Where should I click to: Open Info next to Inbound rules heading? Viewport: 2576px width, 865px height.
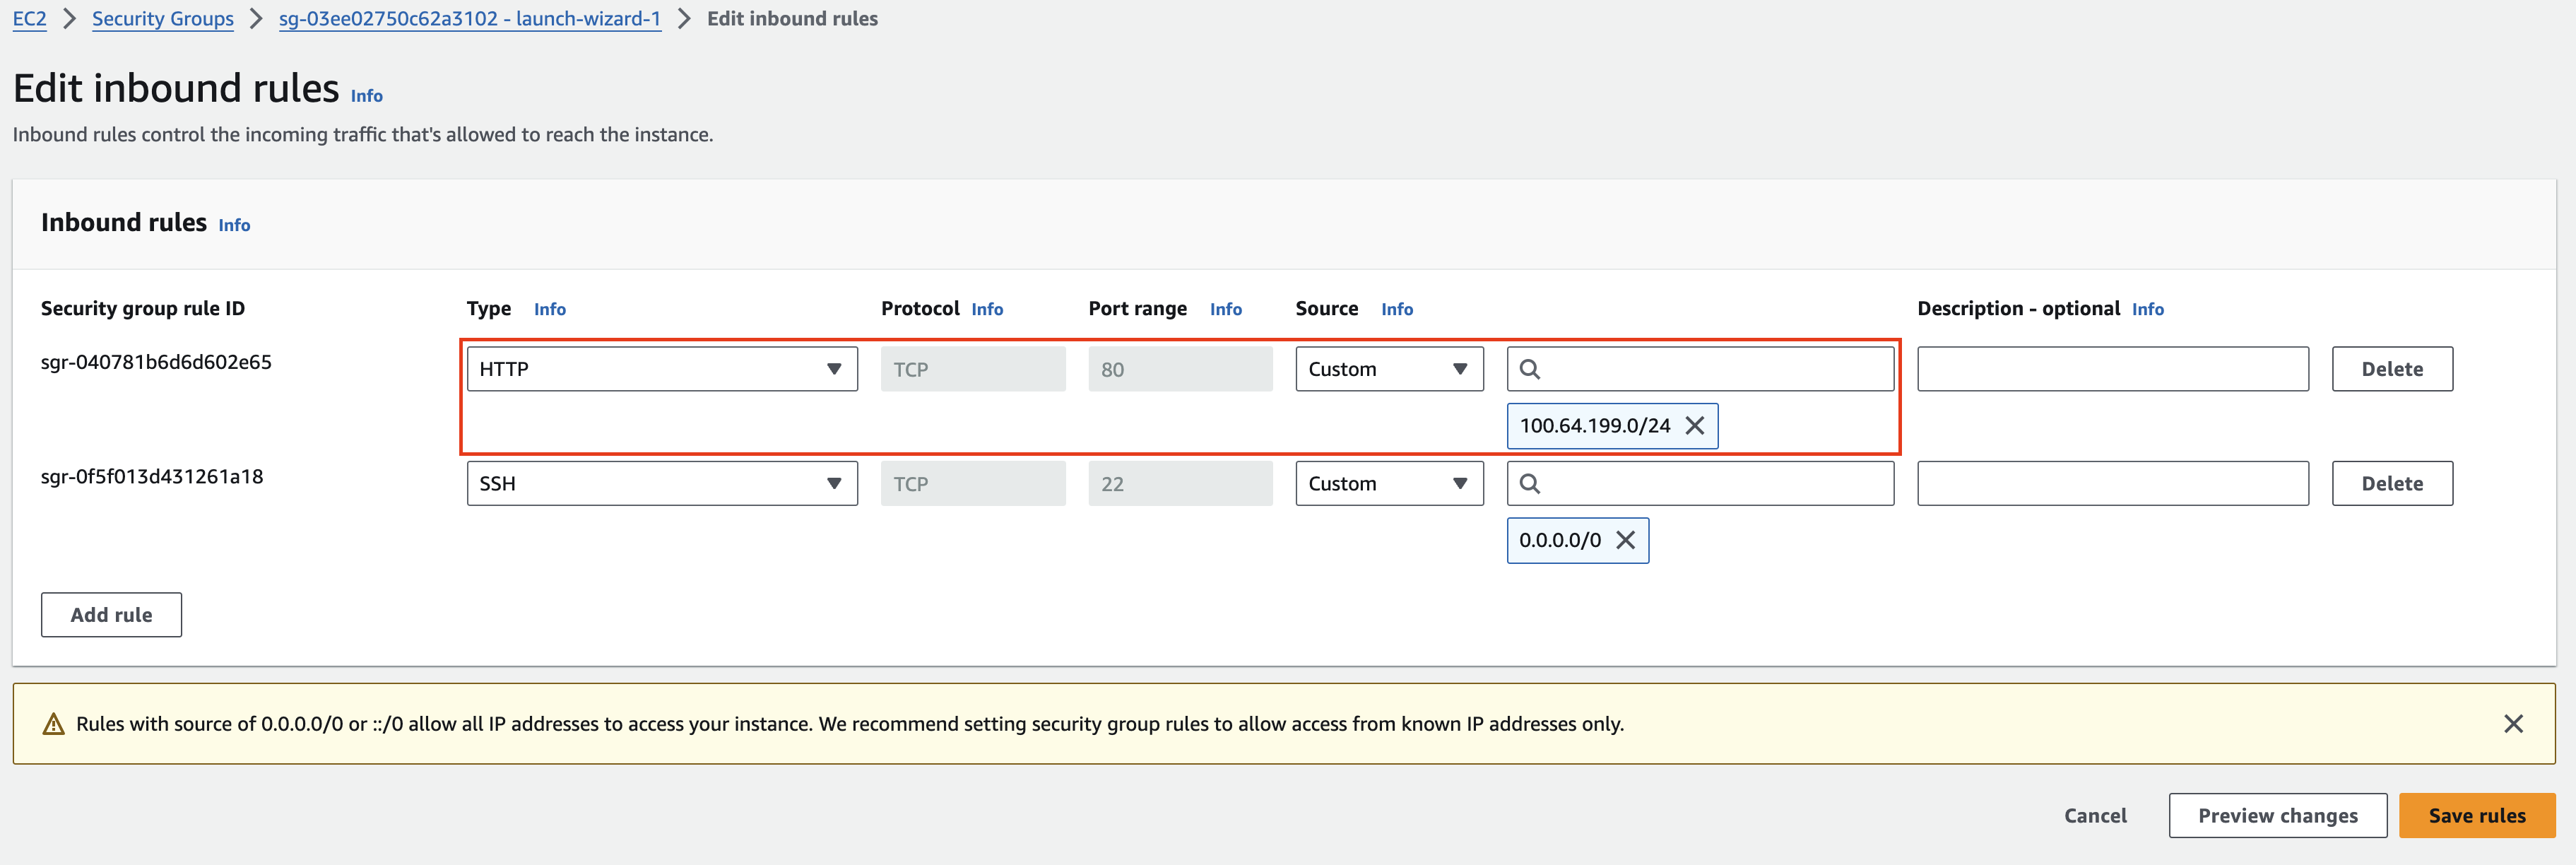coord(233,225)
